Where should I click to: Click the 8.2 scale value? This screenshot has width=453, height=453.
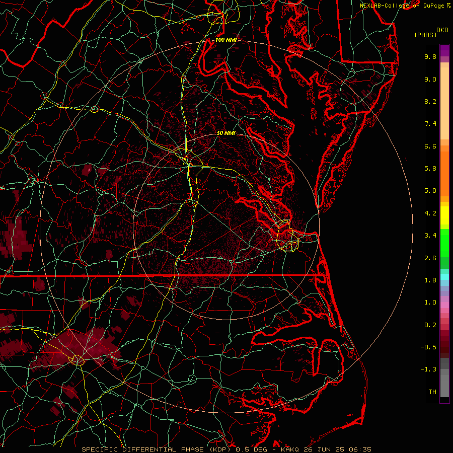(430, 101)
